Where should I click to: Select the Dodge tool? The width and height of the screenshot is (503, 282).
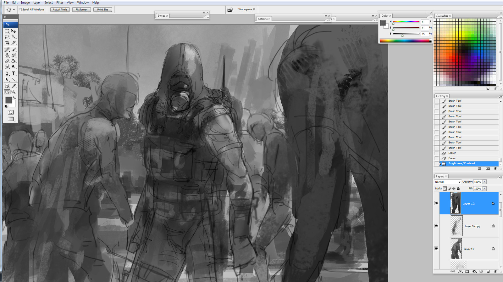(14, 66)
